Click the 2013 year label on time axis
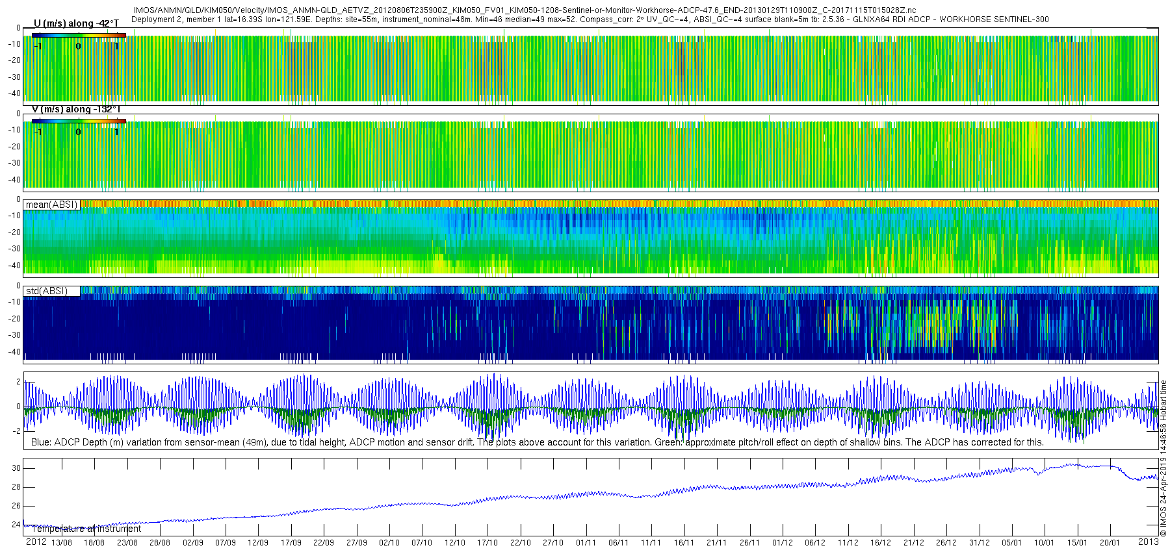The height and width of the screenshot is (552, 1170). coord(1149,541)
